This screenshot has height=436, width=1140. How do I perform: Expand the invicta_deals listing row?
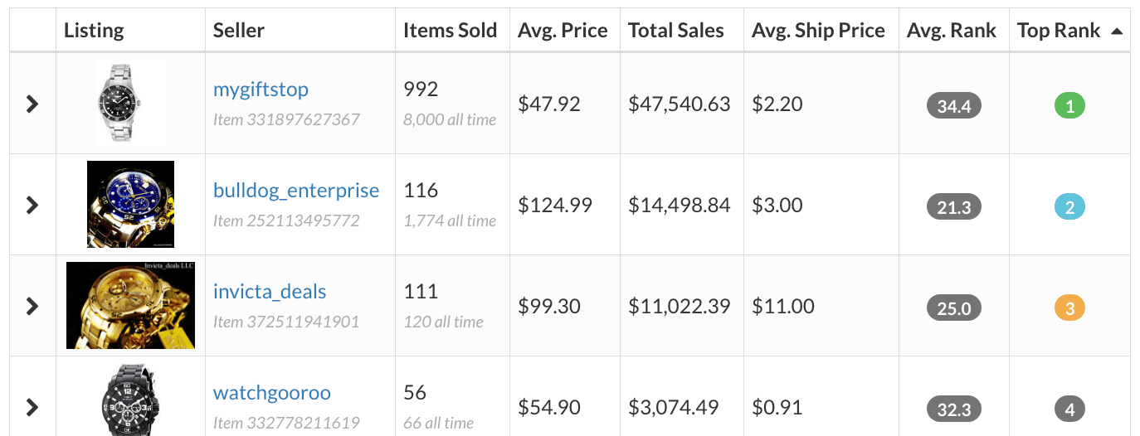coord(32,306)
